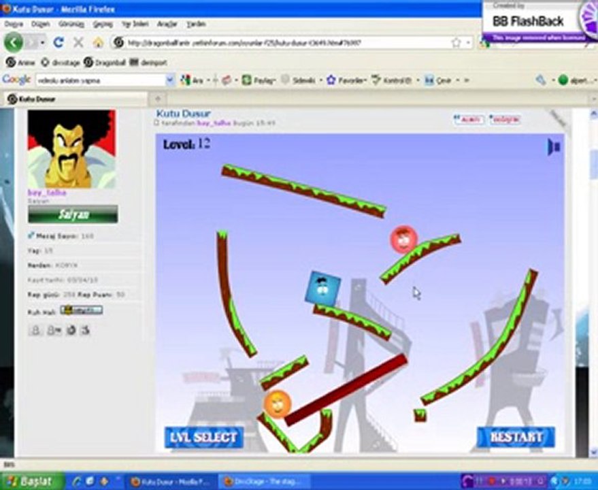
Task: Click the Google toolbar search box
Action: point(100,80)
